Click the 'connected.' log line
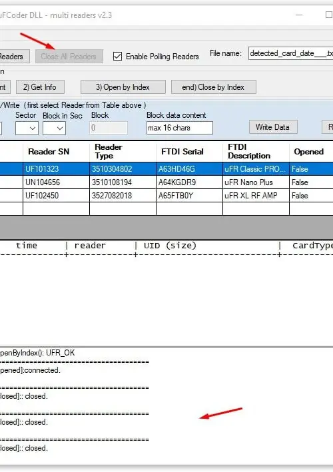The height and width of the screenshot is (472, 333). click(30, 370)
